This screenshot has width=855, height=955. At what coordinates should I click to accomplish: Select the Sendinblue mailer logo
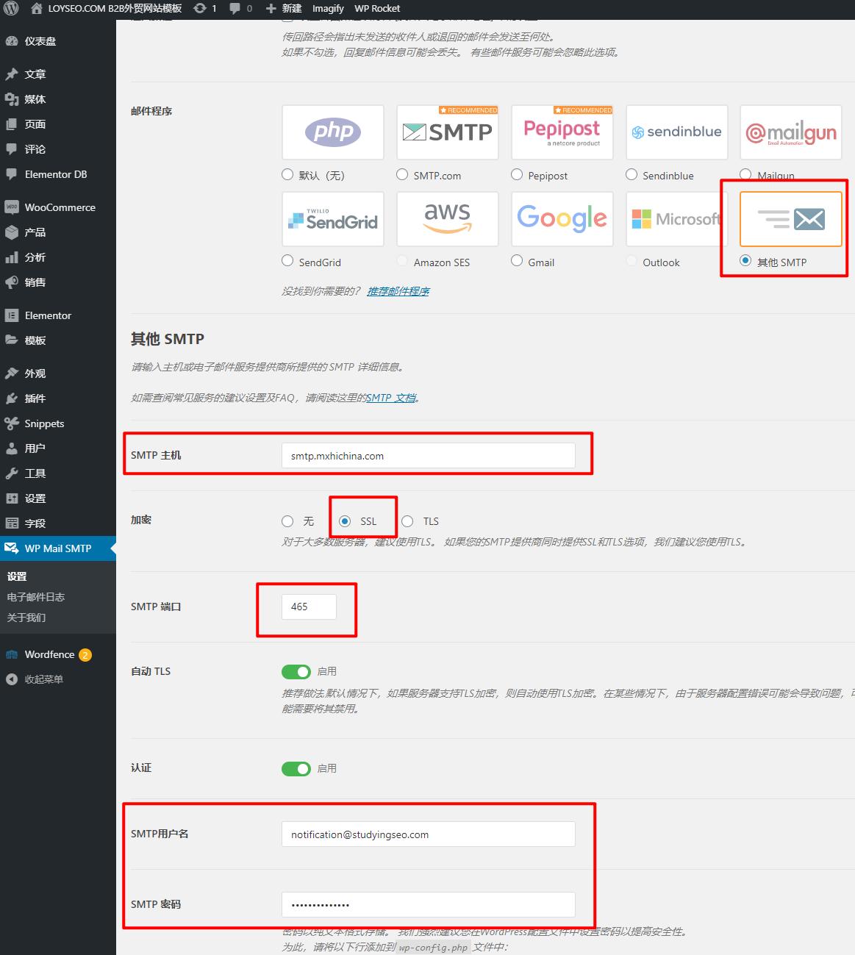[676, 132]
